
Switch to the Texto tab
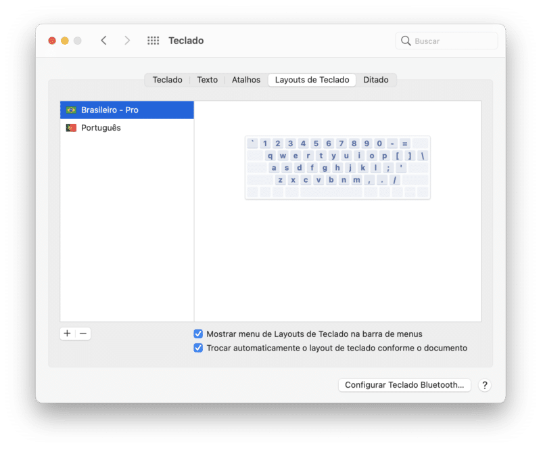[x=207, y=80]
